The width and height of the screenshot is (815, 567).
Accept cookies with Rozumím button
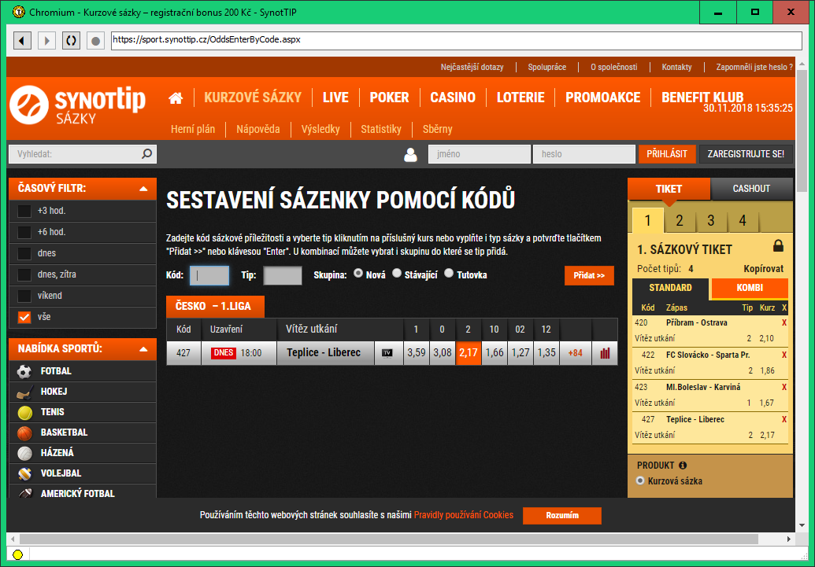point(562,516)
